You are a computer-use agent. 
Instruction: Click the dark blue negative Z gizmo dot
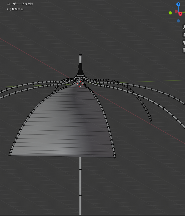point(178,21)
